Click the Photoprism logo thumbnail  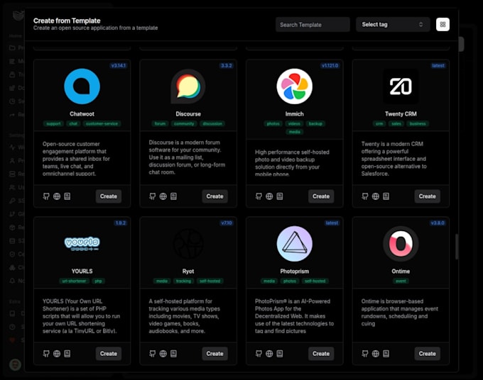point(295,244)
